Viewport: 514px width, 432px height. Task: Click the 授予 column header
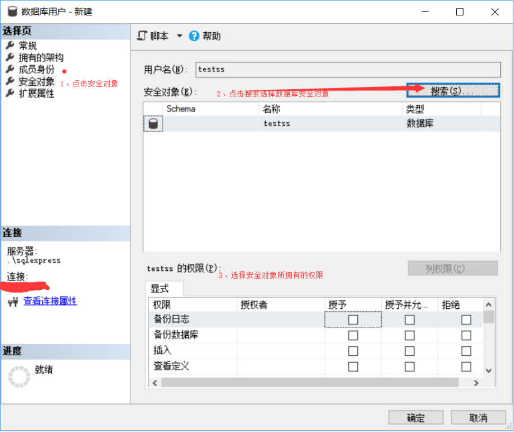pyautogui.click(x=353, y=305)
